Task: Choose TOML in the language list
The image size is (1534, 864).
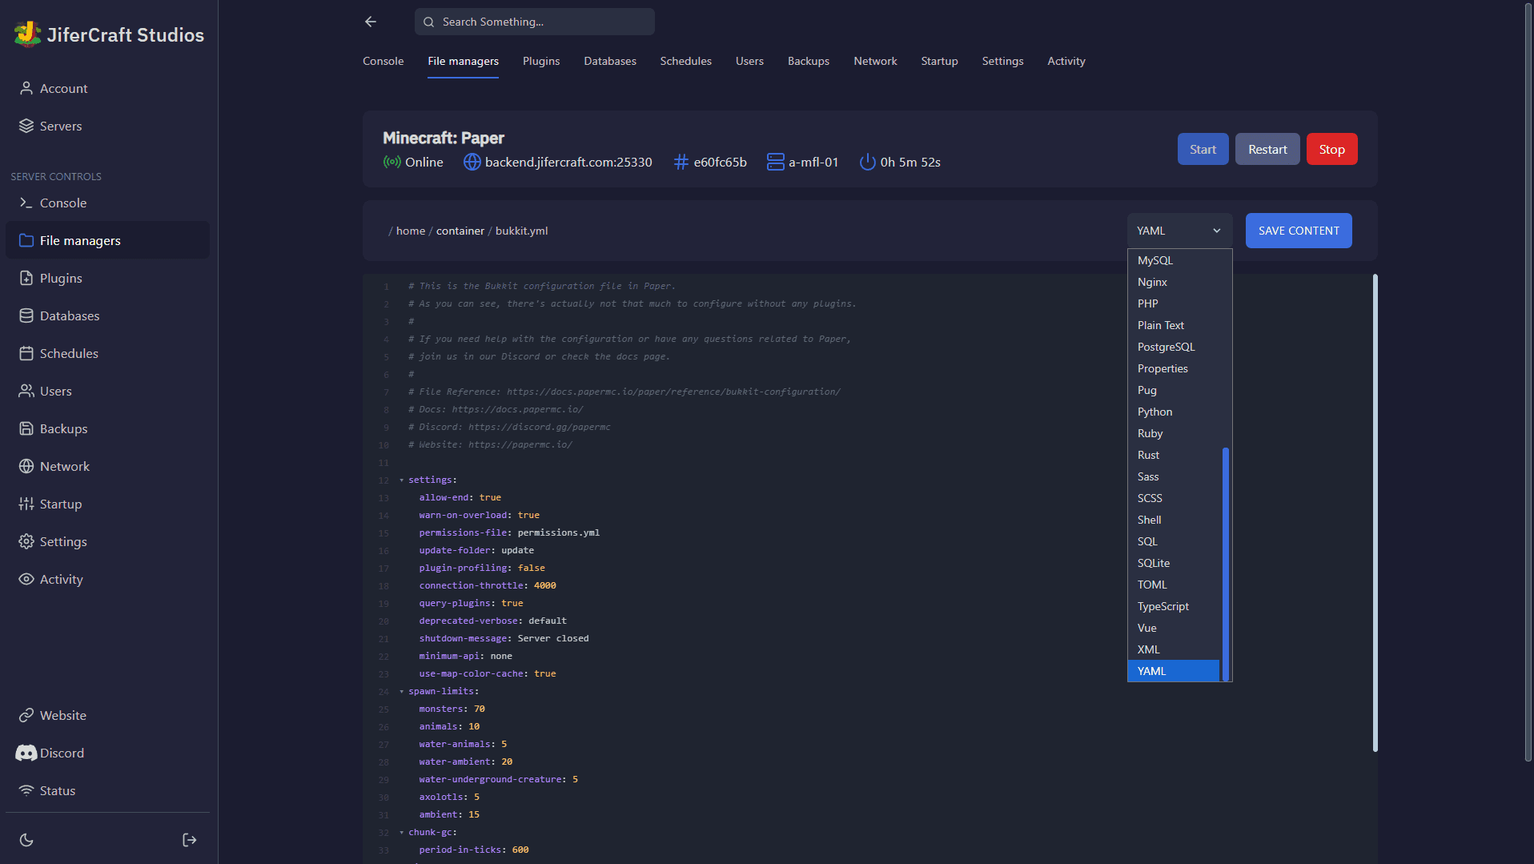Action: coord(1152,585)
